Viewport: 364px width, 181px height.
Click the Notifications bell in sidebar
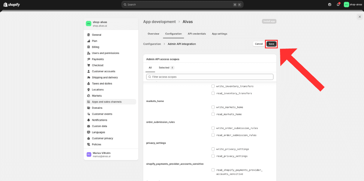[x=89, y=120]
